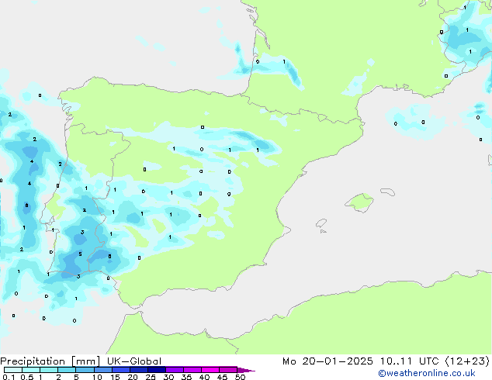Click the 45 to 50 mm legend swatch

(x=228, y=370)
